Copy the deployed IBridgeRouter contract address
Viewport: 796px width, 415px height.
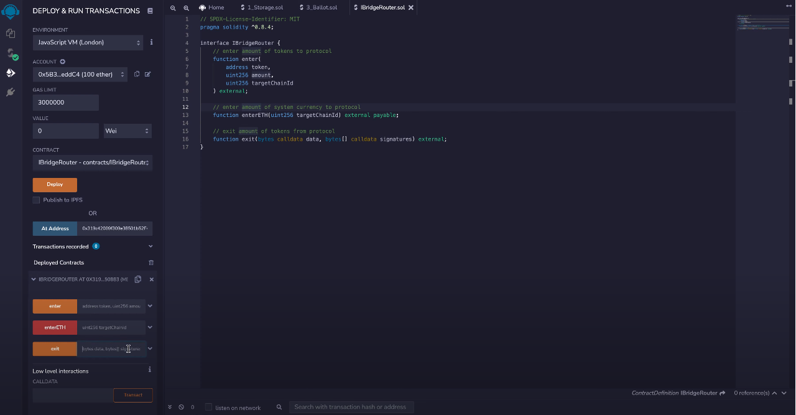138,279
